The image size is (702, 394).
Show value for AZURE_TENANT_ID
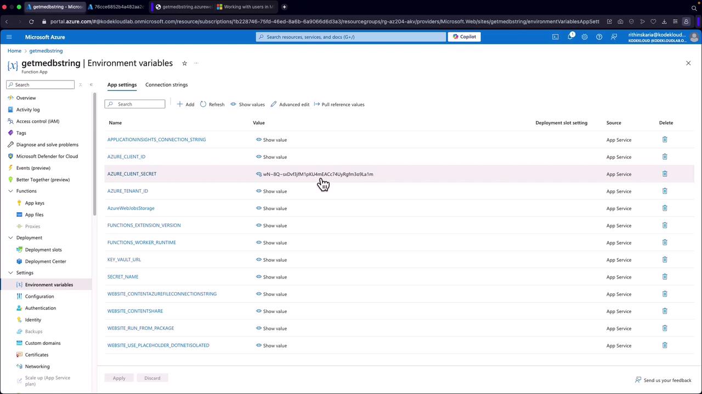[x=271, y=192]
